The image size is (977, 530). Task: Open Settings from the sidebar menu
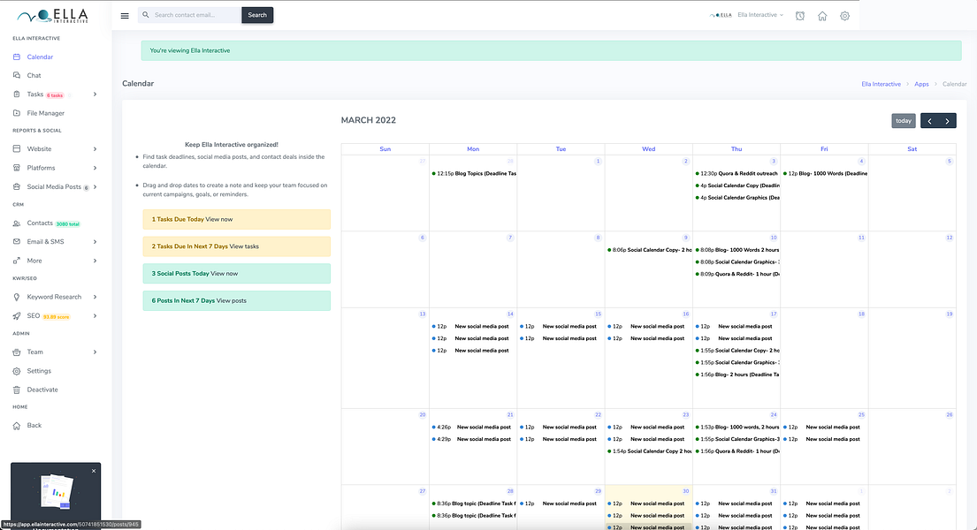39,371
